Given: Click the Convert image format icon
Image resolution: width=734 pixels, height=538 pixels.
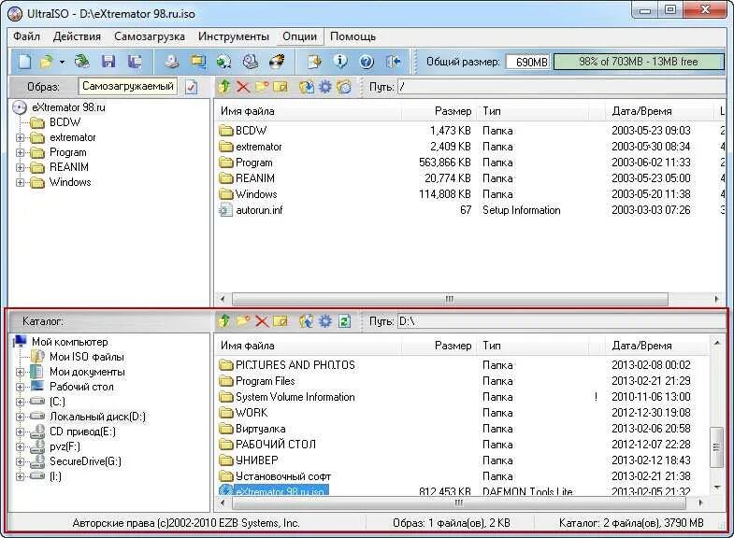Looking at the screenshot, I should (x=198, y=62).
